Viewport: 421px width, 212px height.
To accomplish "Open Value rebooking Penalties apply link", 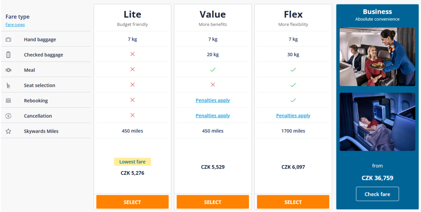I will (x=213, y=100).
